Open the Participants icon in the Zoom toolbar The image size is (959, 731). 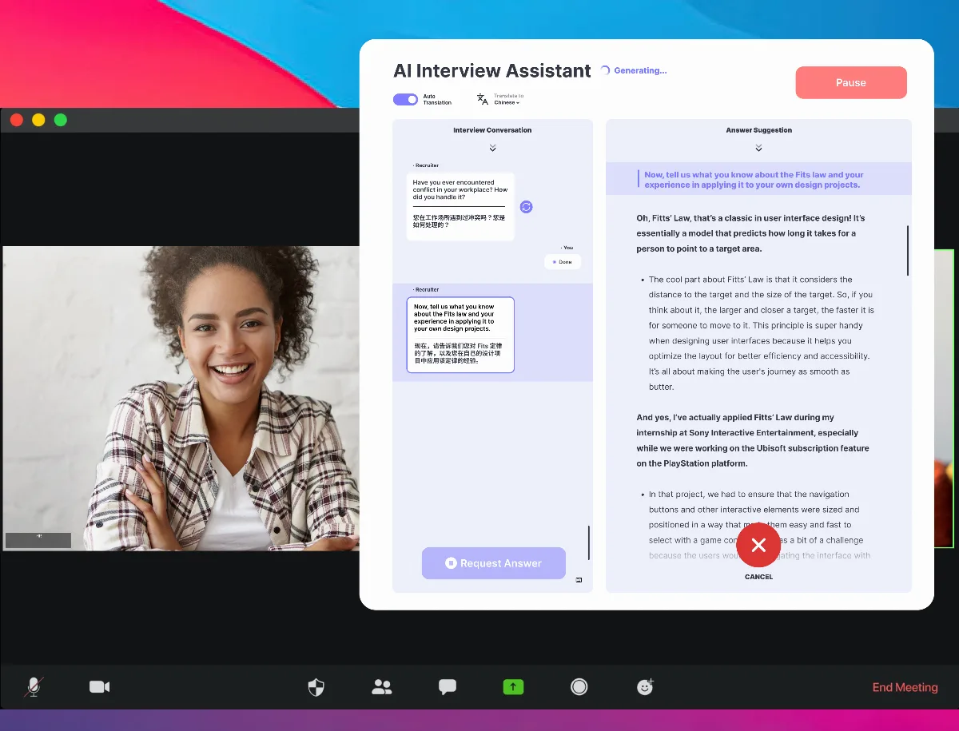coord(382,687)
